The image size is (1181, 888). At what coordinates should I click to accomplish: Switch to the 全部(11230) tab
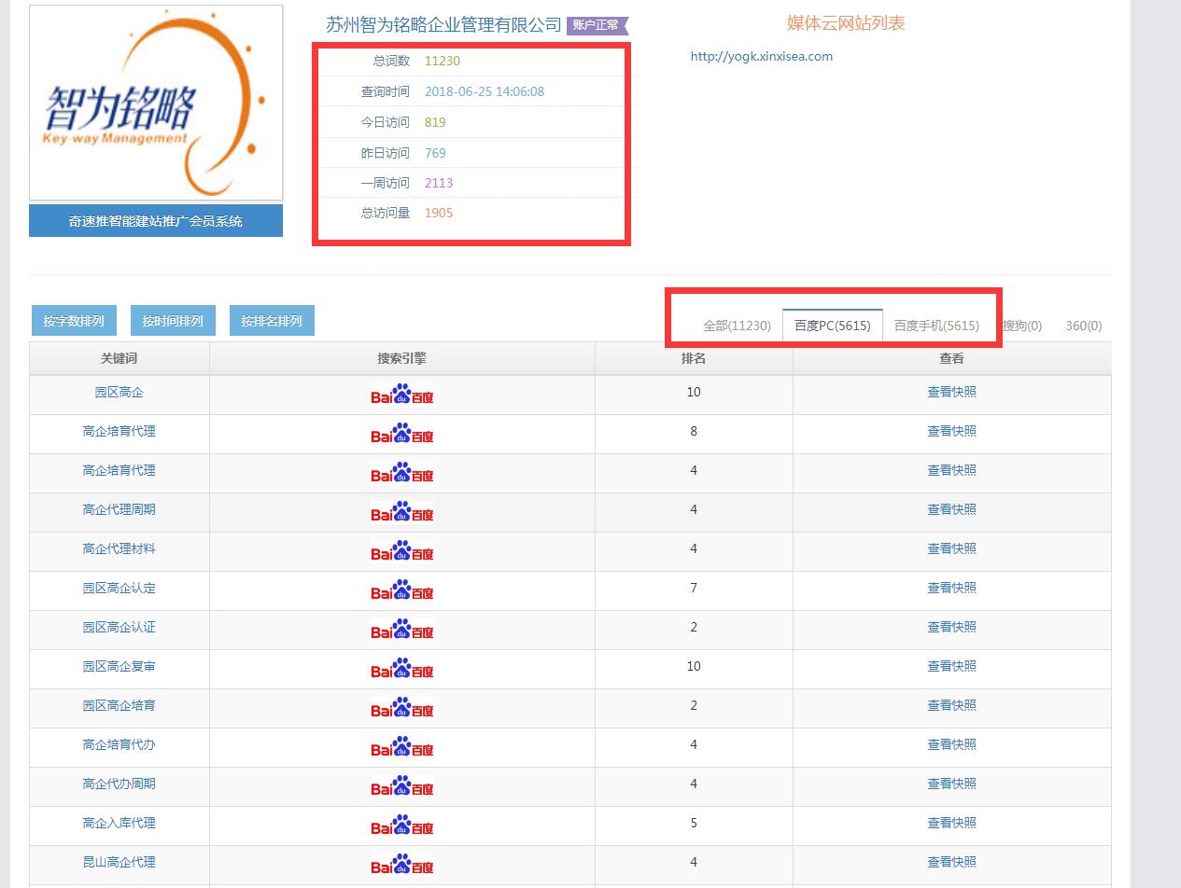[737, 326]
